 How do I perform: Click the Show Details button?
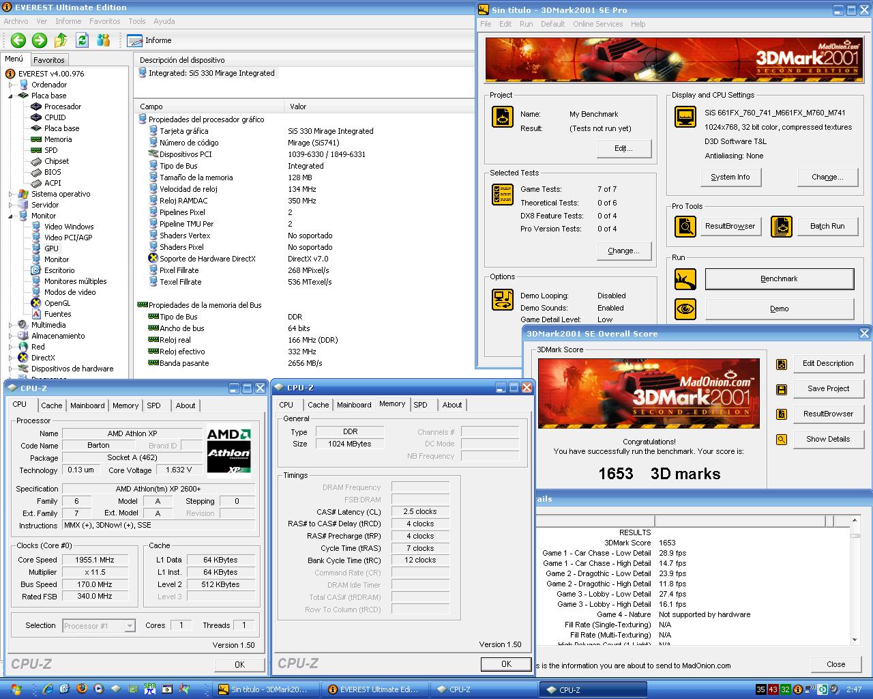(828, 440)
